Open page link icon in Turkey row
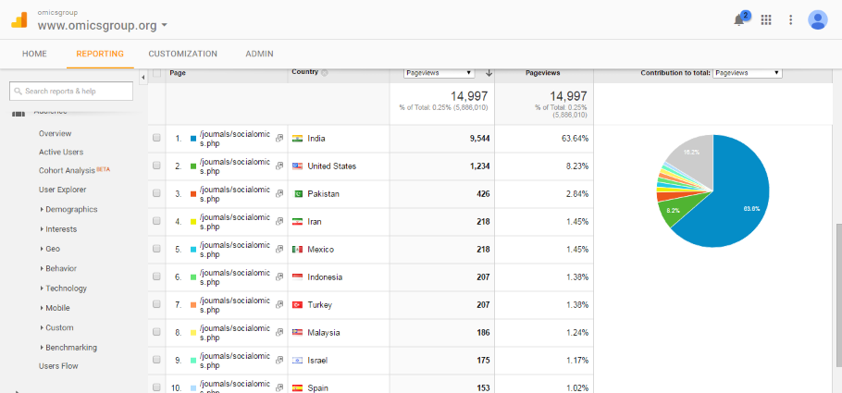The width and height of the screenshot is (842, 393). click(279, 304)
